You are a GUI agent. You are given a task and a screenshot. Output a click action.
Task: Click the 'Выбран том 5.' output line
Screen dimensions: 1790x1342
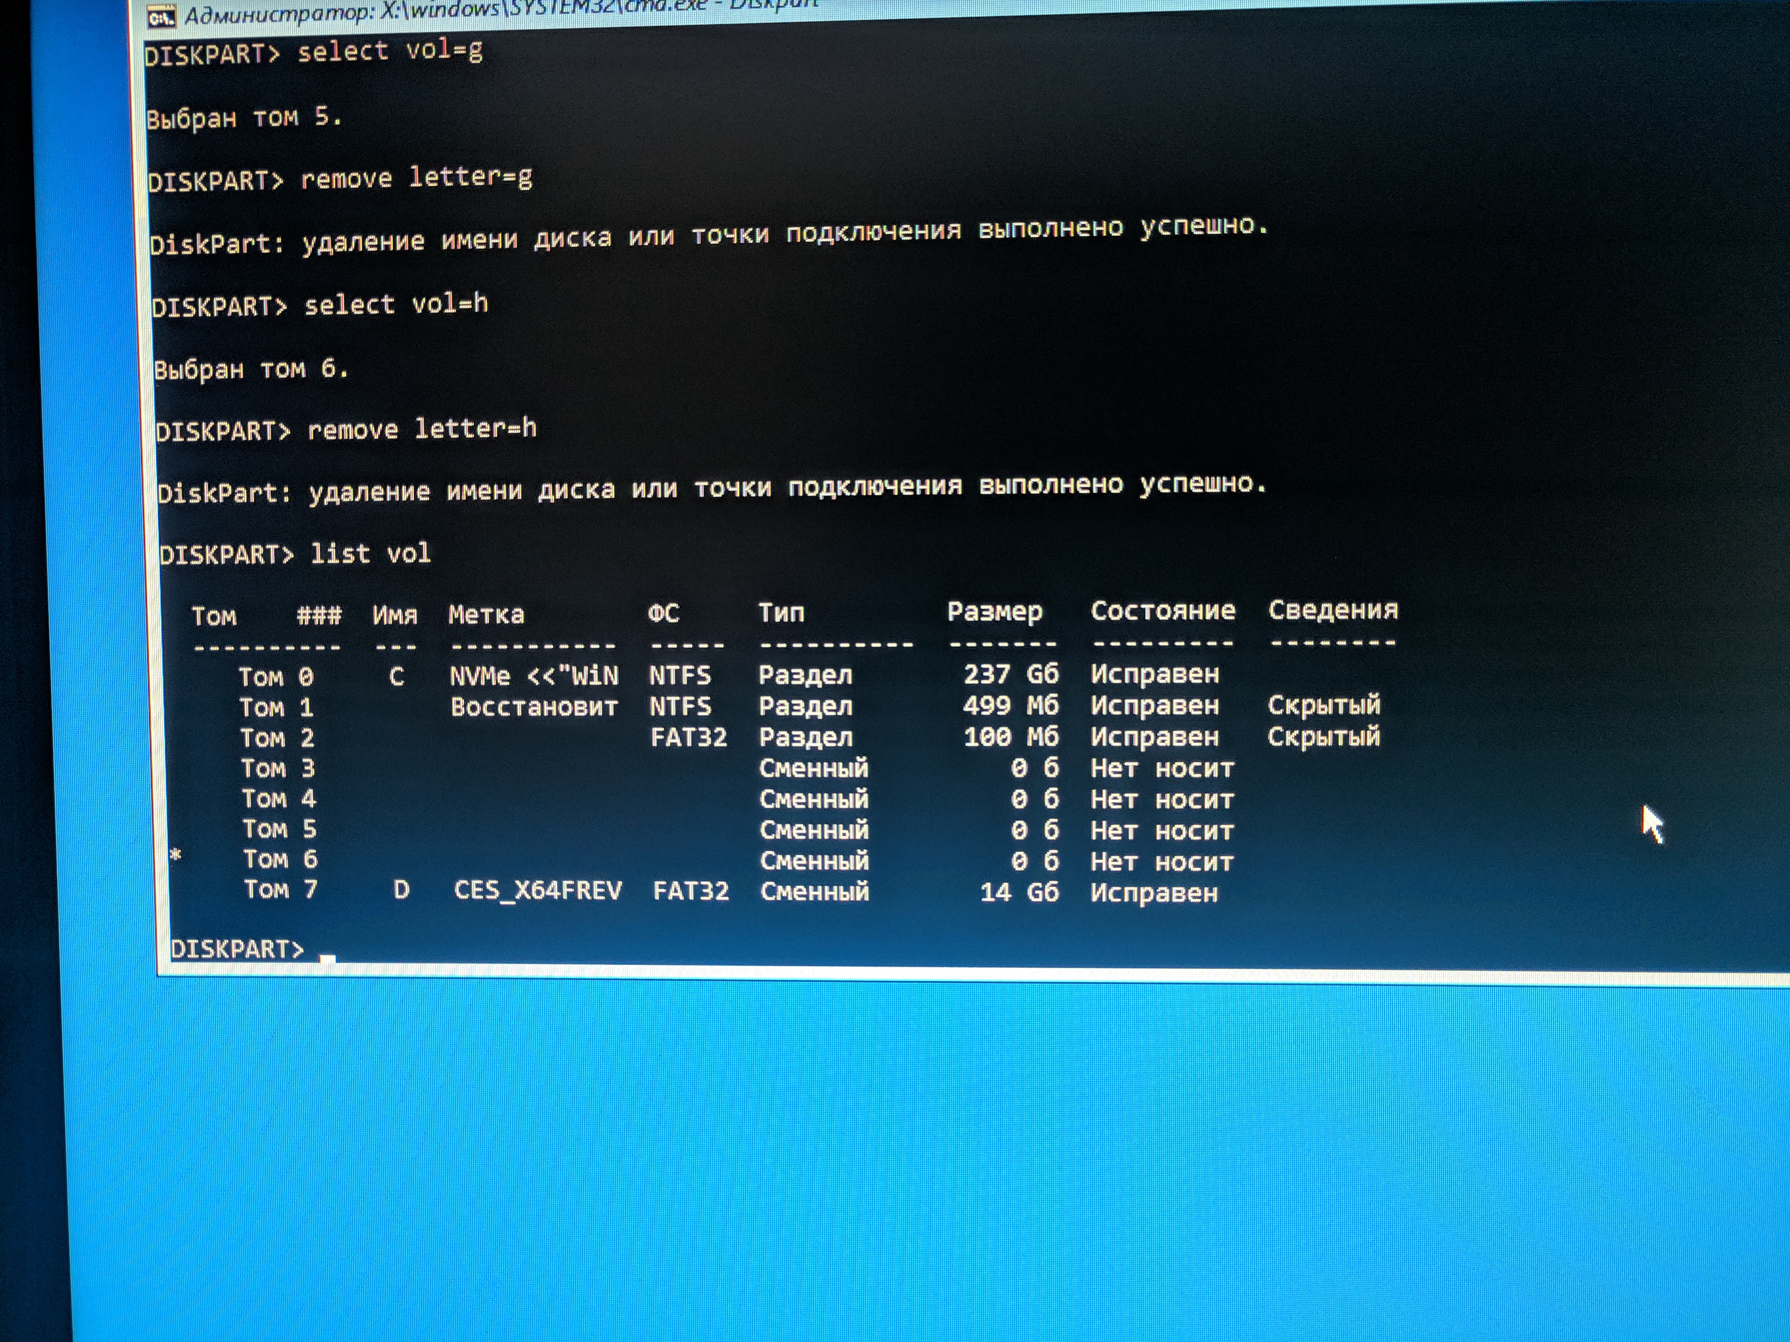click(244, 118)
